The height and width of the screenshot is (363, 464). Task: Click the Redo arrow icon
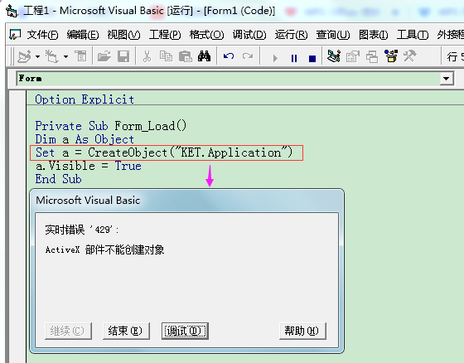coord(248,56)
